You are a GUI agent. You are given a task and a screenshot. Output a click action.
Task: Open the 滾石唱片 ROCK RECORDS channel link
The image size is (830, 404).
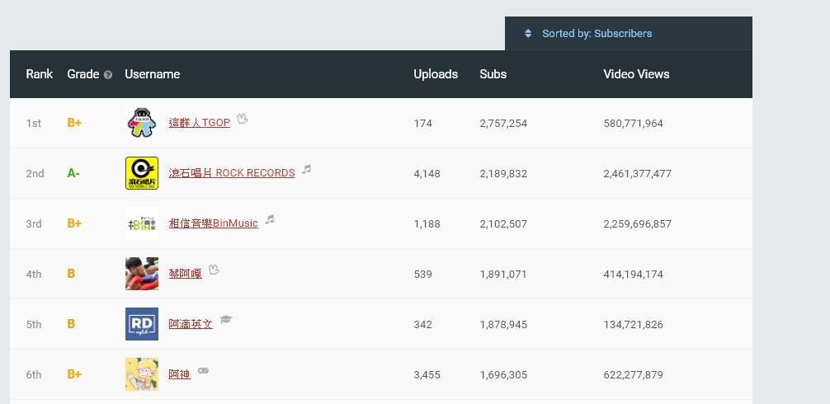[x=231, y=173]
